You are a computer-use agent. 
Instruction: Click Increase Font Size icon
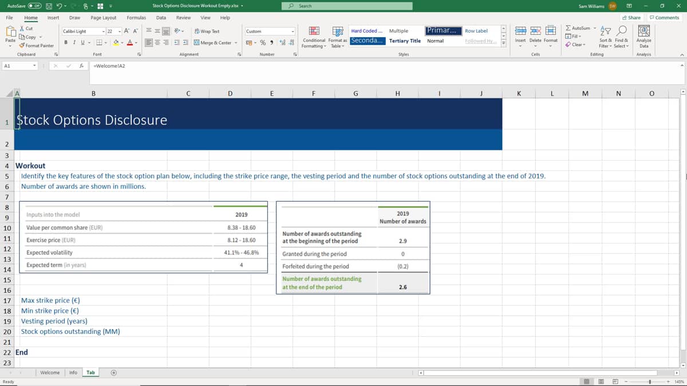[x=127, y=31]
